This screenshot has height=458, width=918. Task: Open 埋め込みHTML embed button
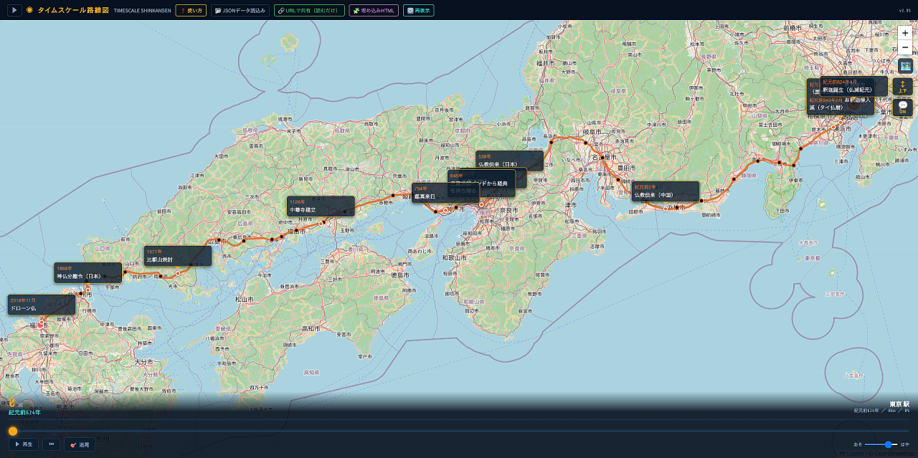tap(374, 11)
